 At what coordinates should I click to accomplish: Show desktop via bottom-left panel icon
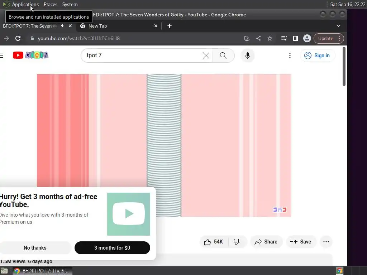click(4, 271)
